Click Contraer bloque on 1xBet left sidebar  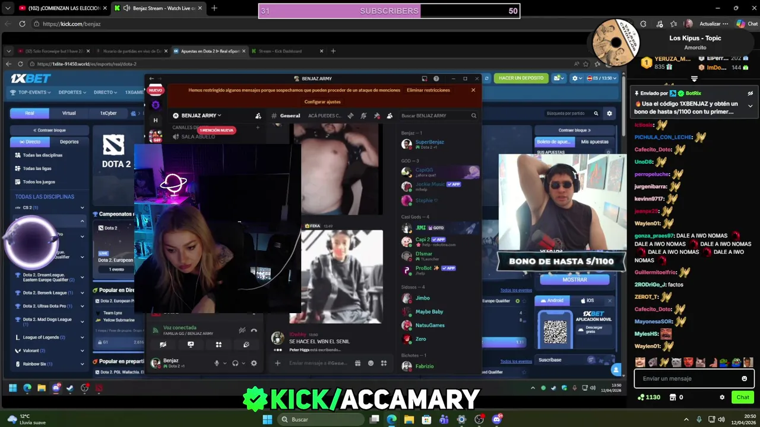(x=50, y=130)
